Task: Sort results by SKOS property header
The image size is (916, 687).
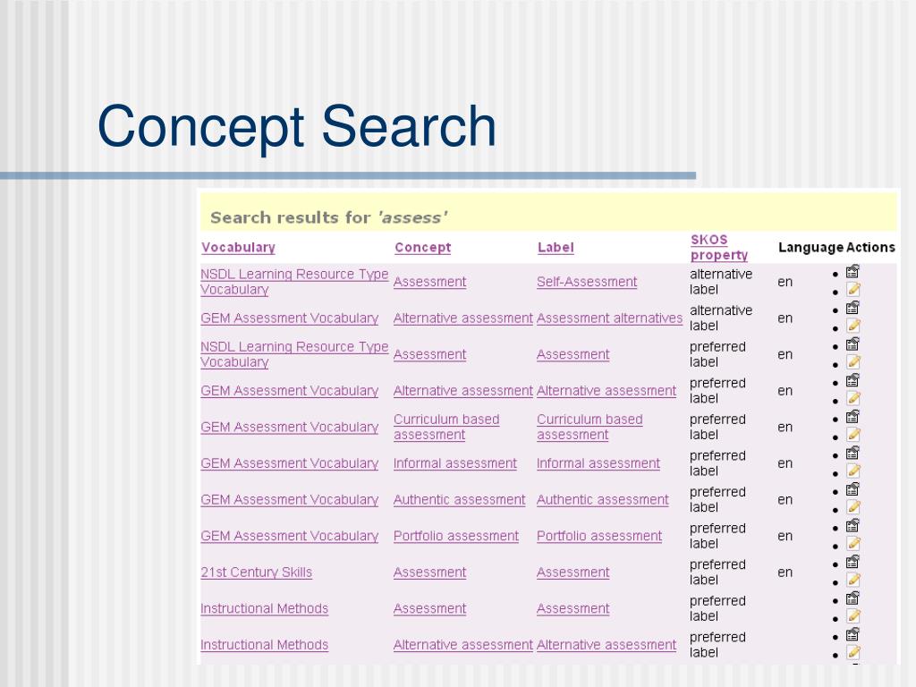Action: pyautogui.click(x=719, y=247)
